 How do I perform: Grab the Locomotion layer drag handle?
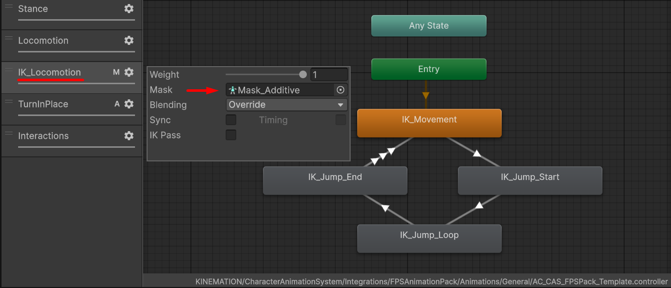[9, 38]
